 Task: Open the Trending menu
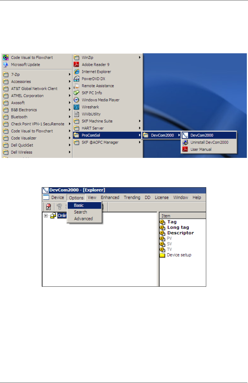coord(132,197)
